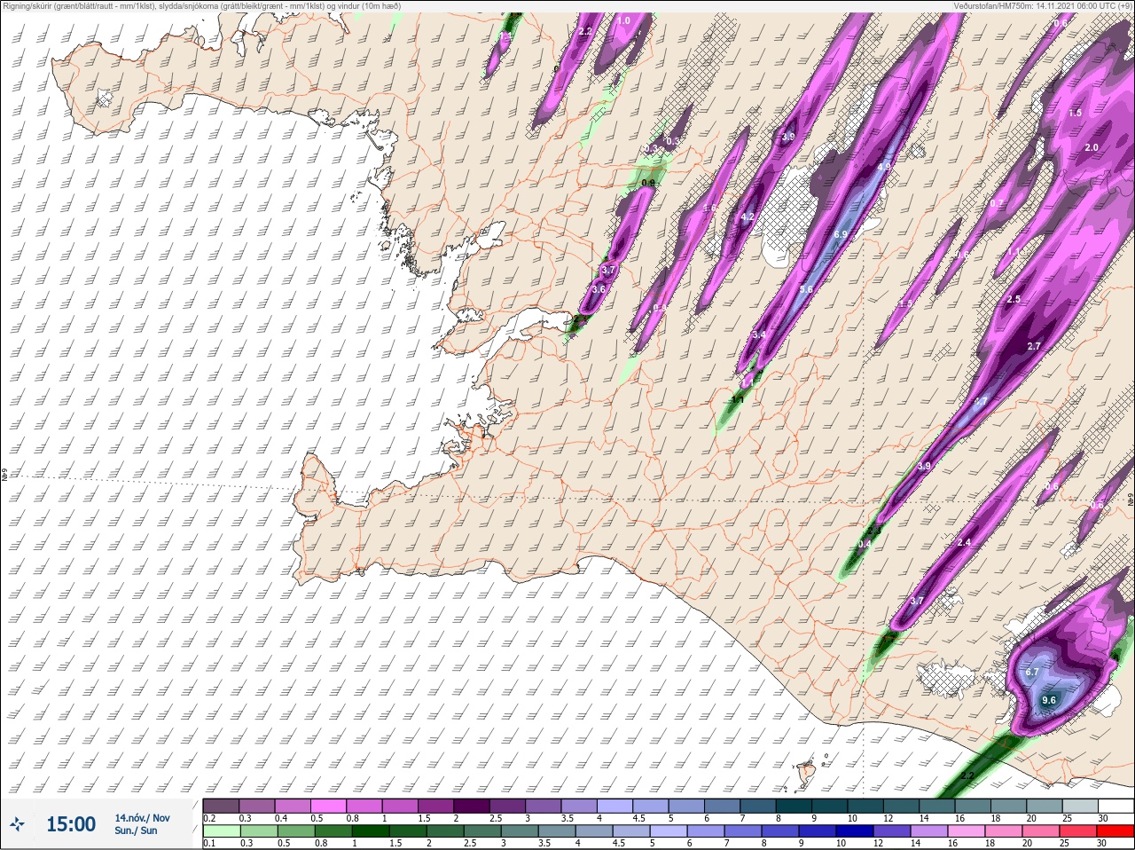Click the 3.6 precipitation value on the map

click(599, 289)
